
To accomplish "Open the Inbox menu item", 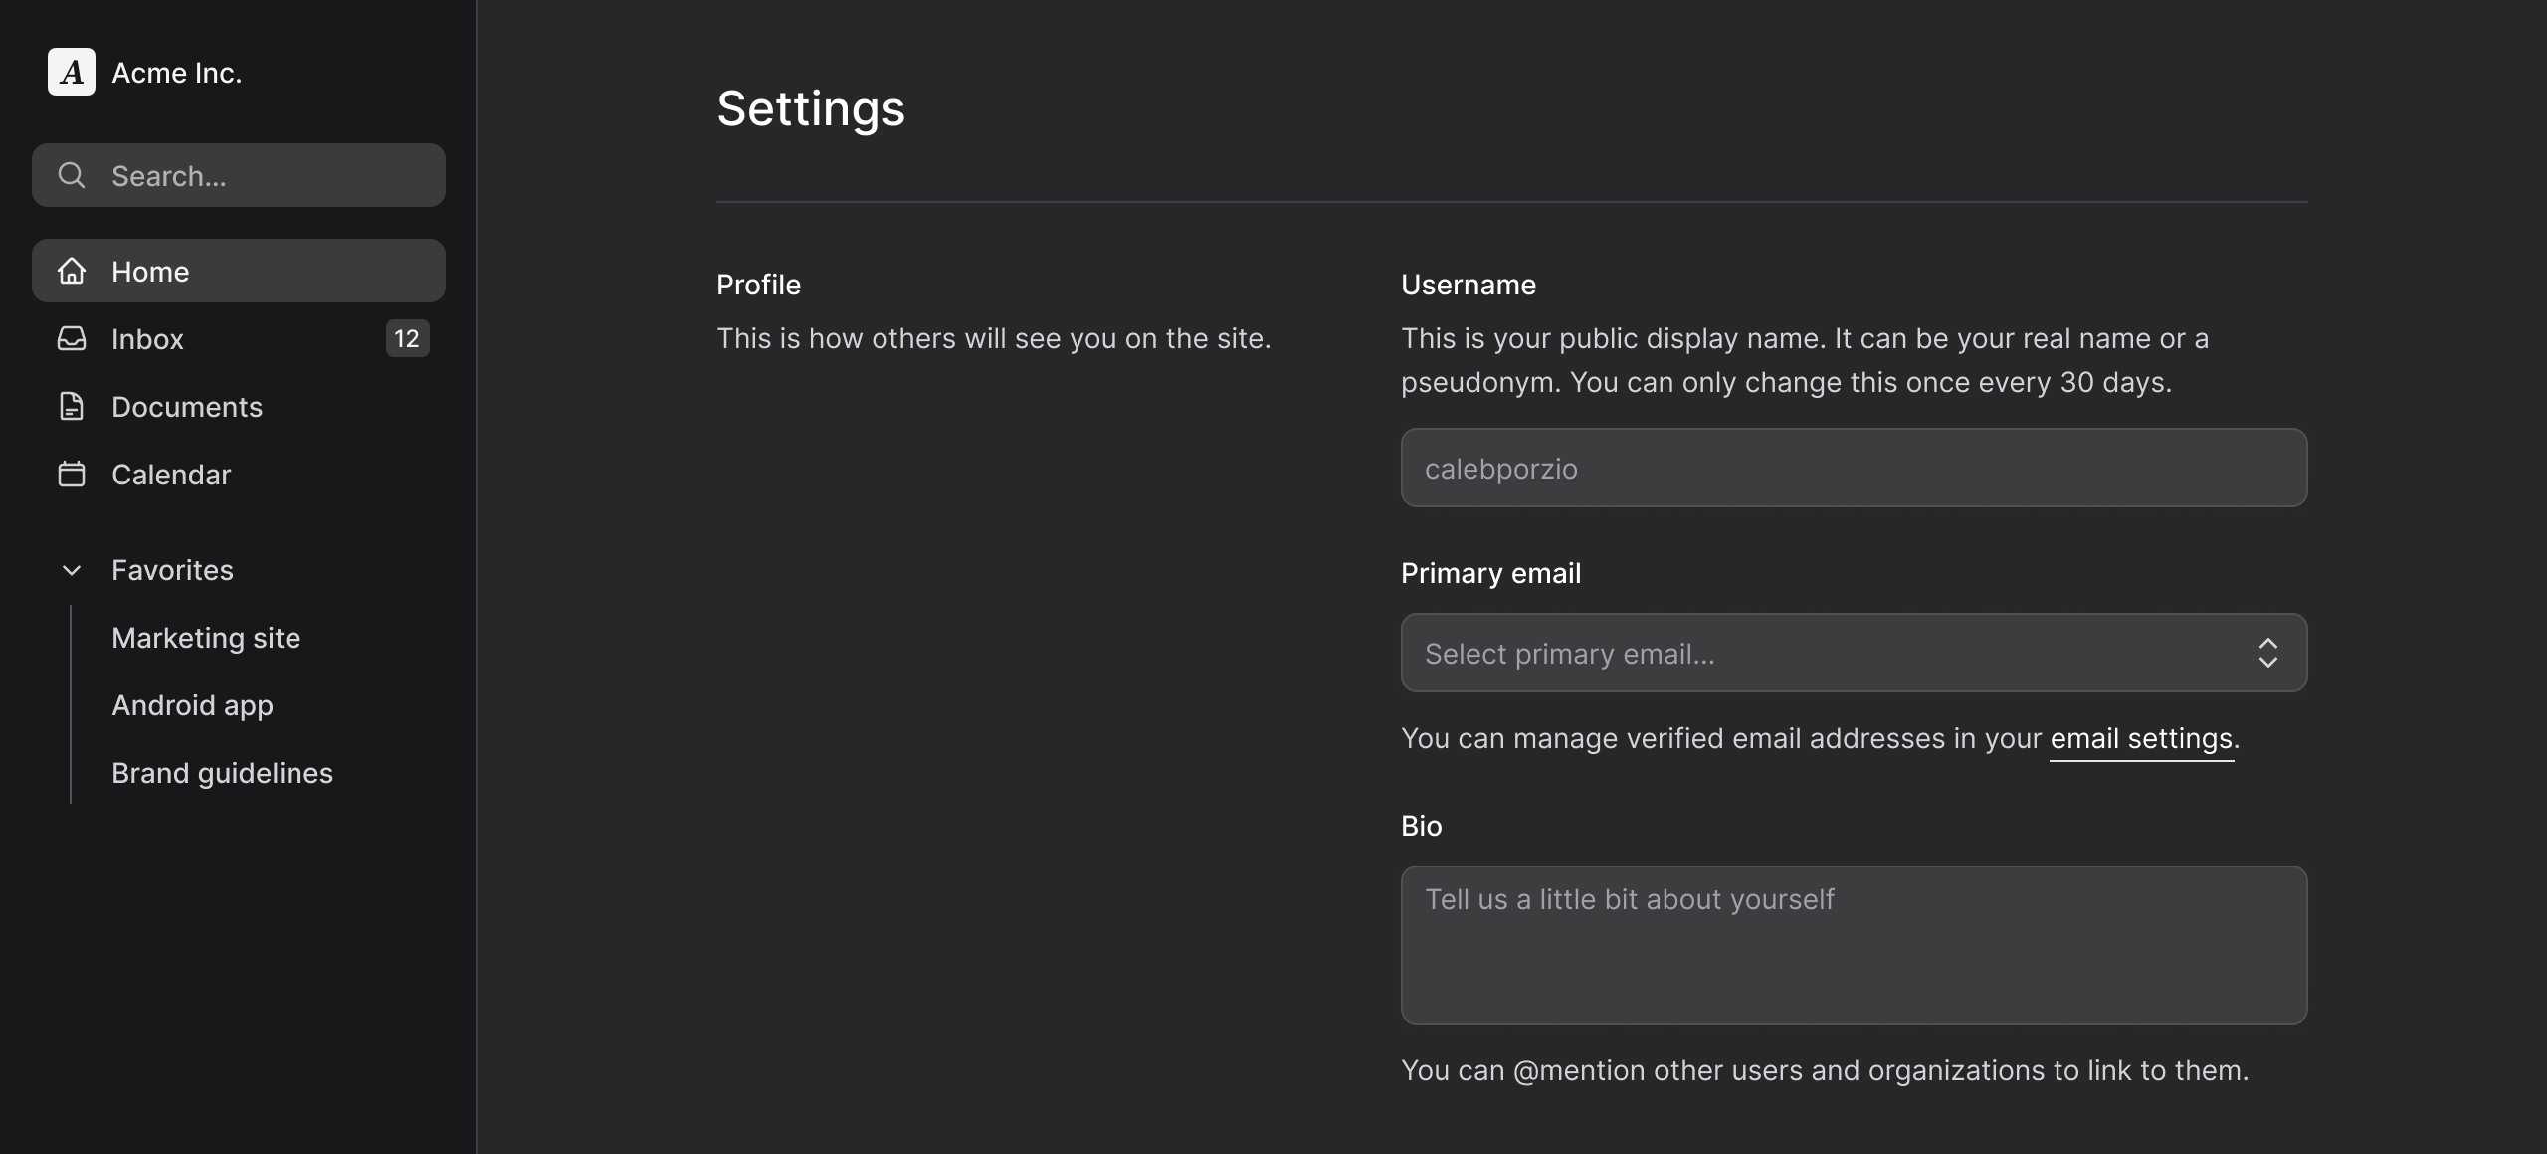I will pos(147,339).
